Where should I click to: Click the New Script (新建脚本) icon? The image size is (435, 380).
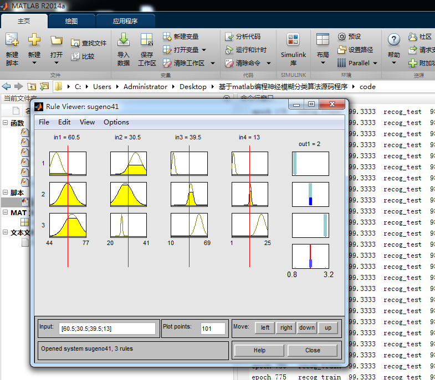click(x=12, y=40)
